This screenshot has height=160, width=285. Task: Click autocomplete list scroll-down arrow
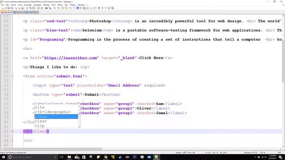click(x=79, y=127)
